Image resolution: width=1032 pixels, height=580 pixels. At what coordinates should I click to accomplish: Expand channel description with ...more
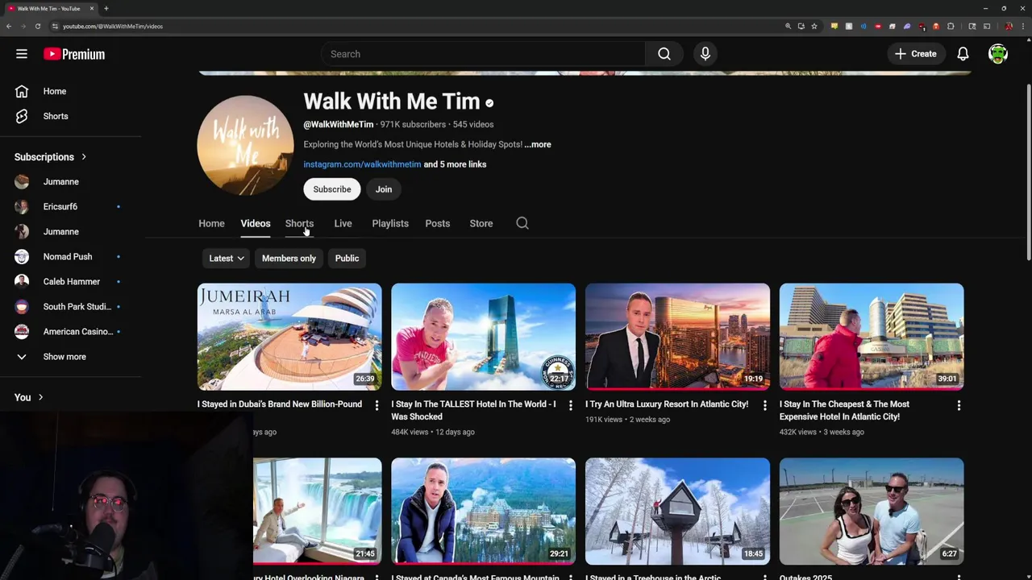tap(538, 145)
